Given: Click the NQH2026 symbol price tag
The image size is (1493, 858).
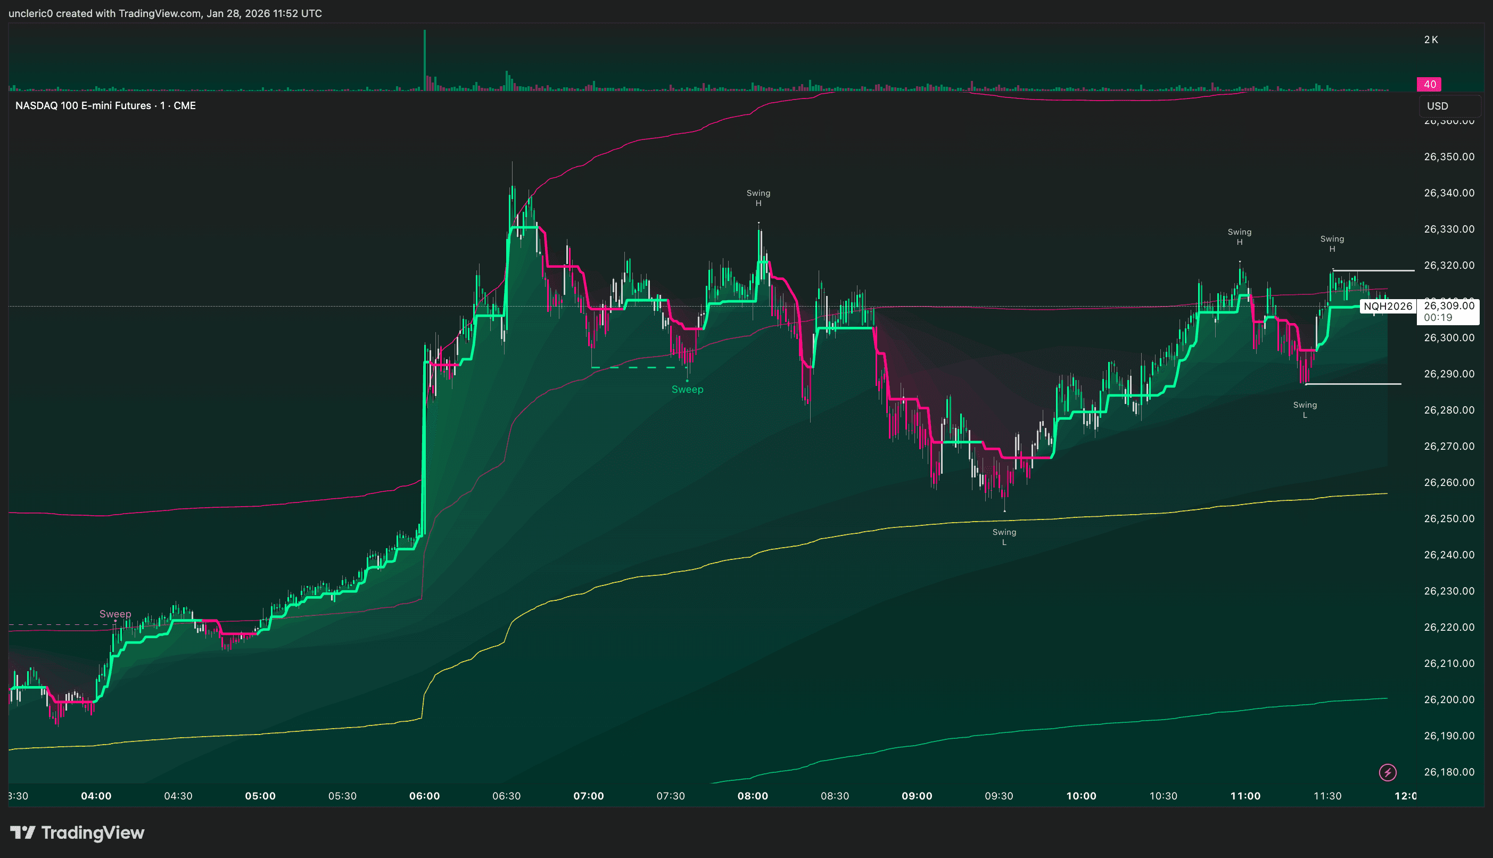Looking at the screenshot, I should tap(1388, 307).
